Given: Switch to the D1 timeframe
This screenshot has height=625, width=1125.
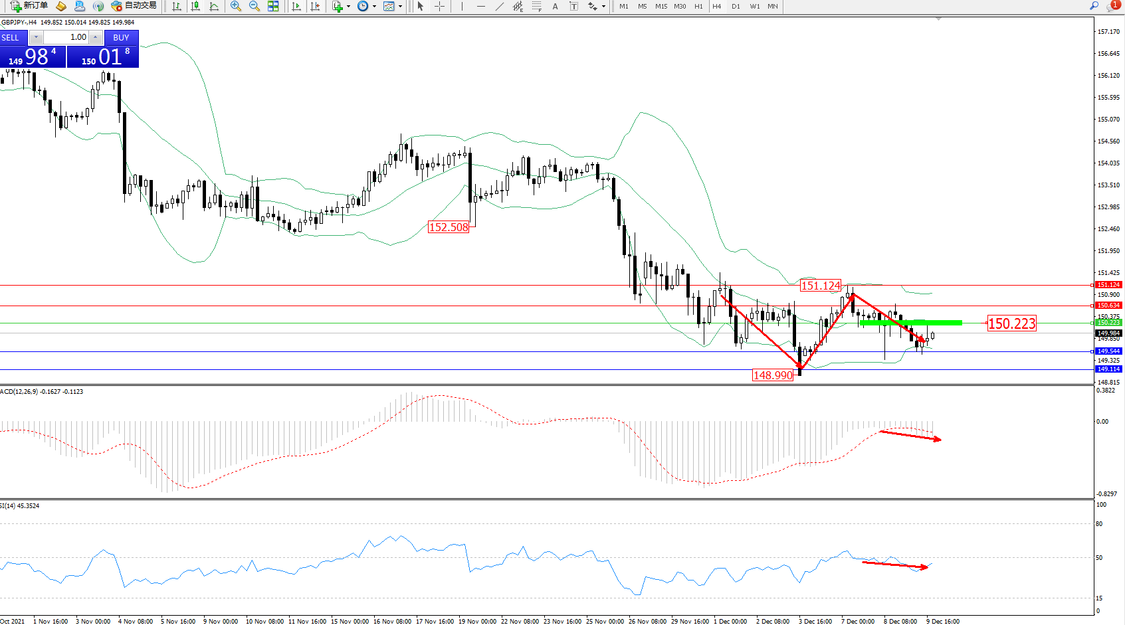Looking at the screenshot, I should (736, 6).
